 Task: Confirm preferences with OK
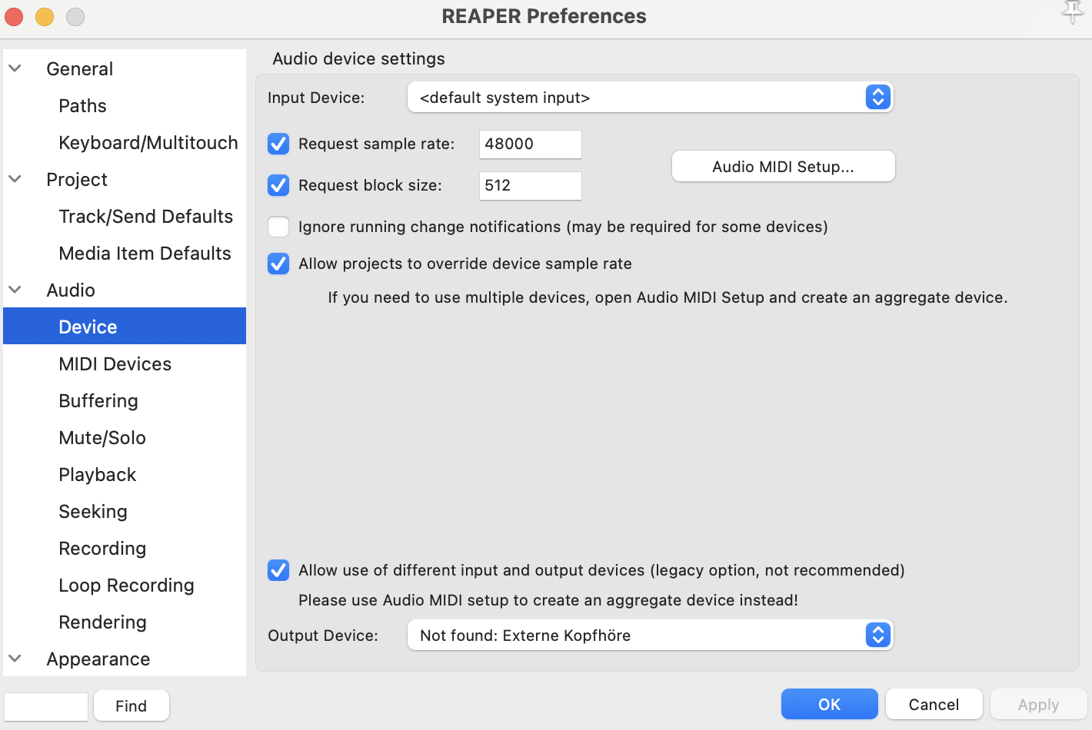point(830,704)
